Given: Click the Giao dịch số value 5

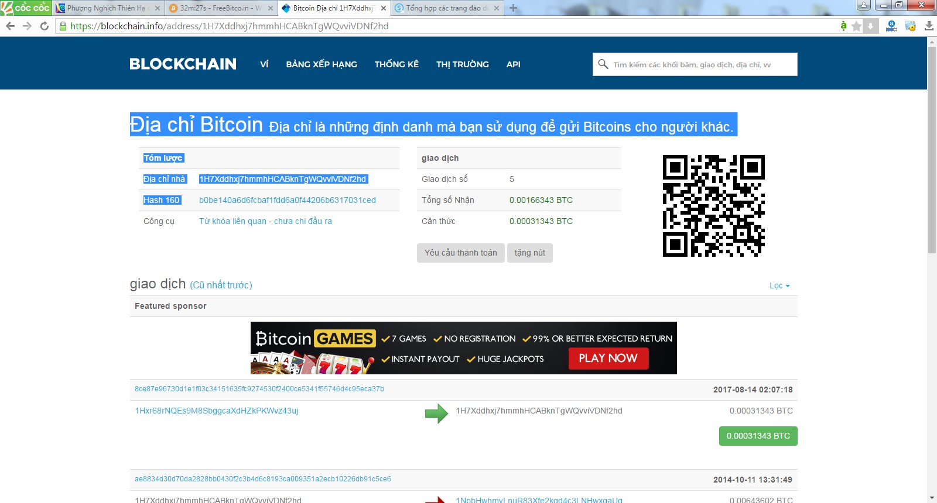Looking at the screenshot, I should point(512,179).
